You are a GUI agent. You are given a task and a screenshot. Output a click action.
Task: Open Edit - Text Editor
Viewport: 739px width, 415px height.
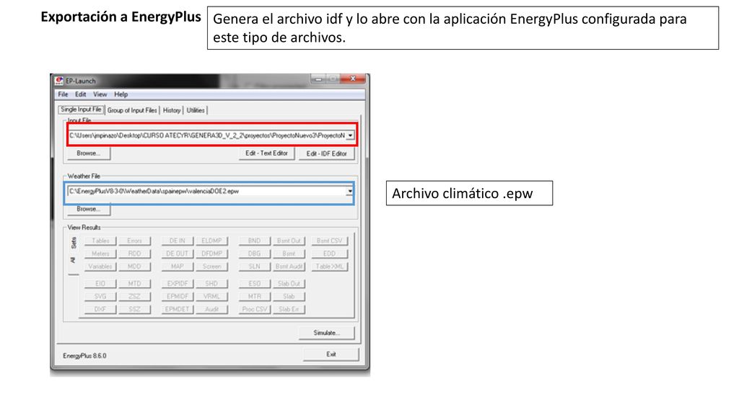tap(267, 153)
